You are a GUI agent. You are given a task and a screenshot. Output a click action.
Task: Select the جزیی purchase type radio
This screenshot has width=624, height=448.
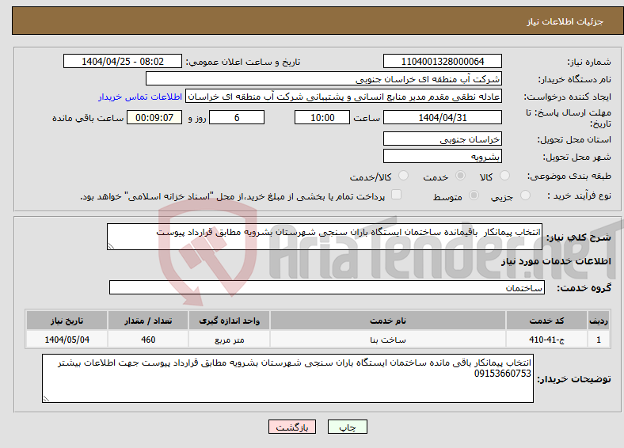pos(525,195)
